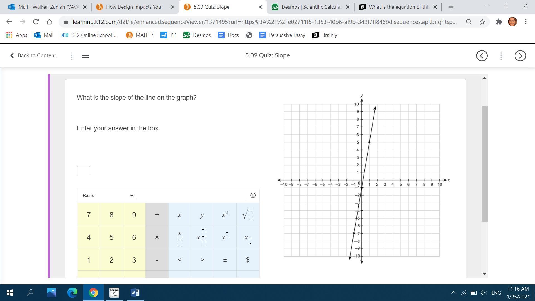Reload the current page
This screenshot has height=301, width=535.
tap(36, 22)
